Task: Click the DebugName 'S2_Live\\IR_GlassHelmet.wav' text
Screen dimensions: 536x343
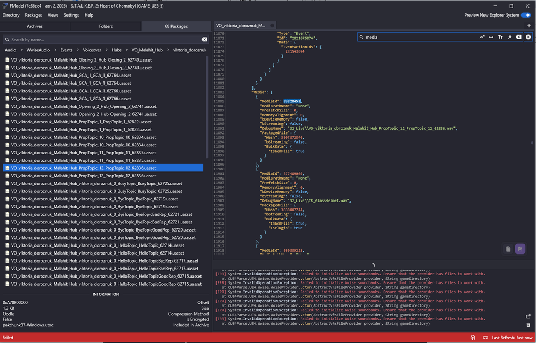Action: click(318, 200)
